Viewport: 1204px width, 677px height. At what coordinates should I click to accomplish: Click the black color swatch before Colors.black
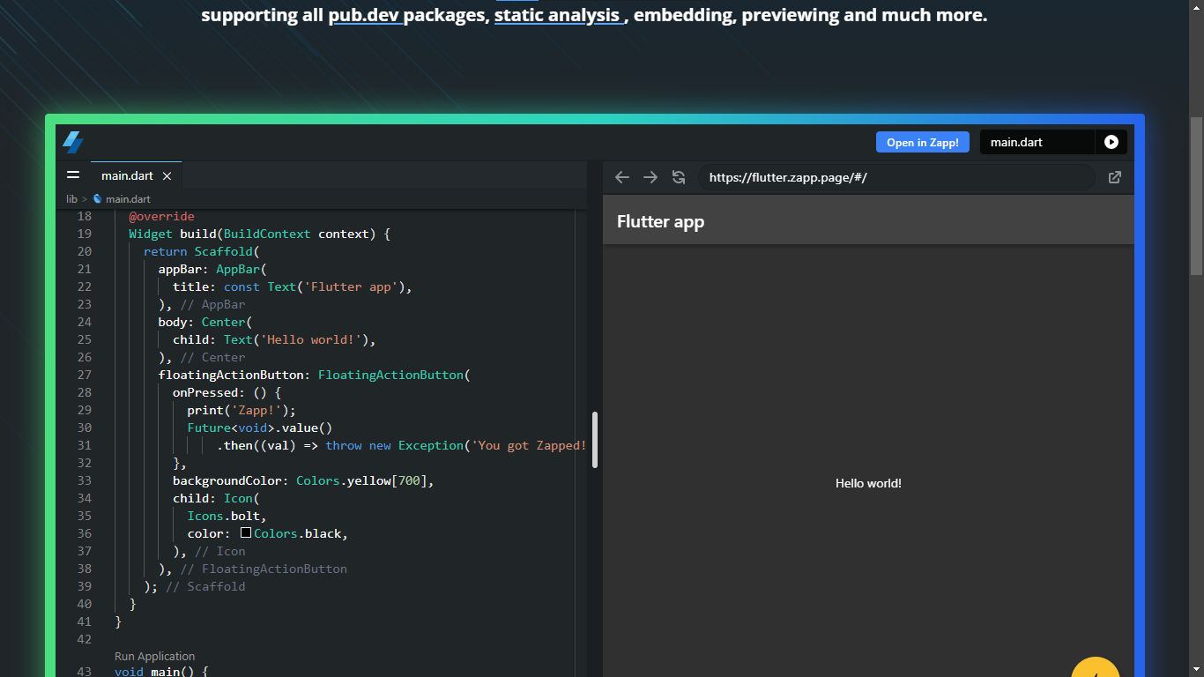pos(246,533)
